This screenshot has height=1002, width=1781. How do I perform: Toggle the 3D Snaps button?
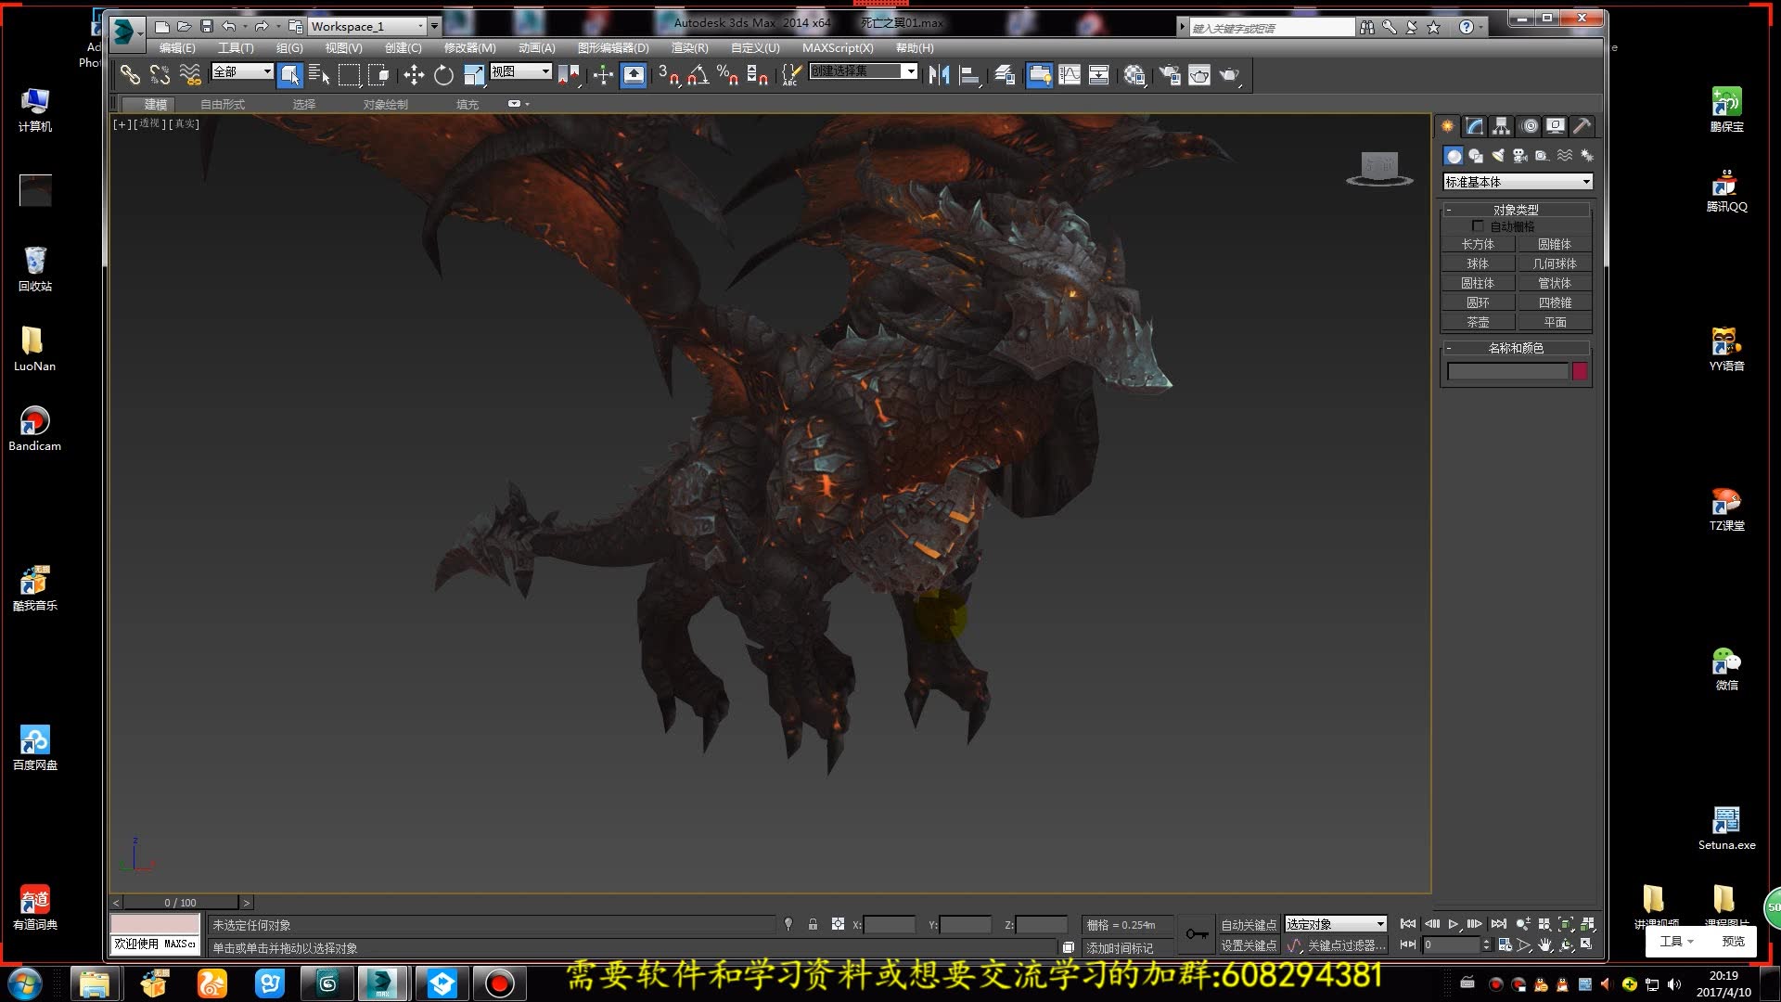click(668, 75)
